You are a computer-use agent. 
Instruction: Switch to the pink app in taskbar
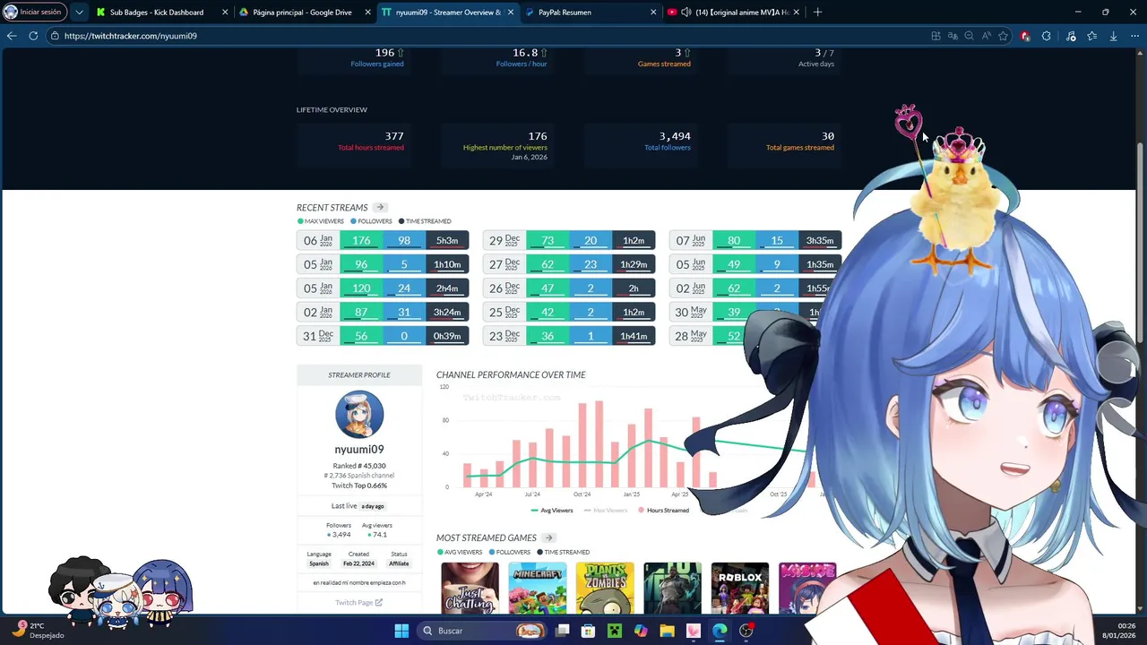(693, 631)
